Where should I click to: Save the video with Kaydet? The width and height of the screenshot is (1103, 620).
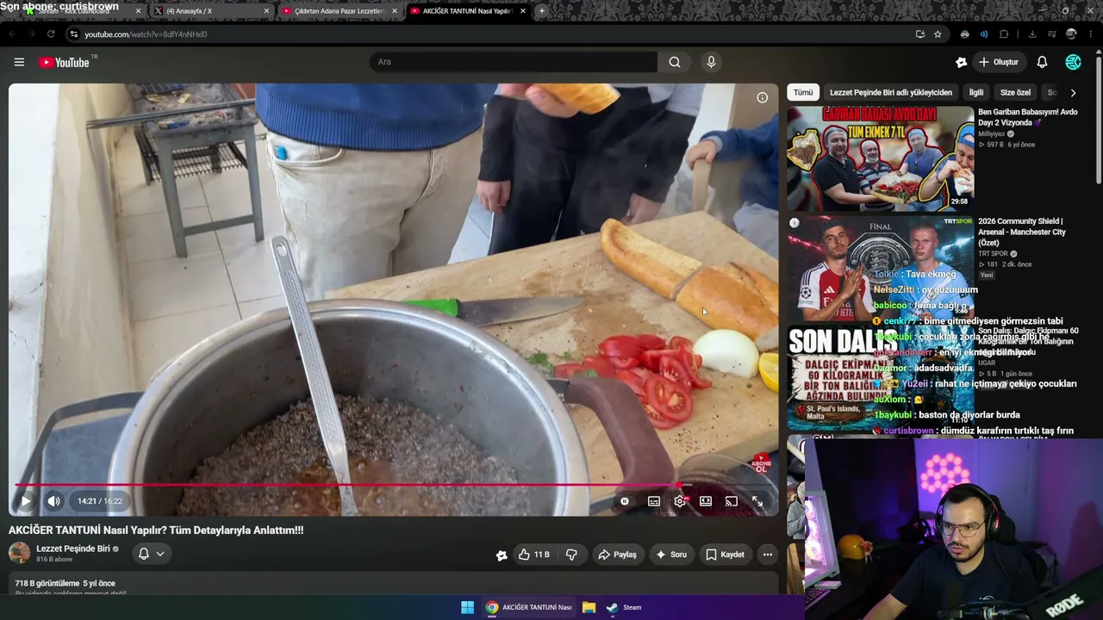click(725, 555)
